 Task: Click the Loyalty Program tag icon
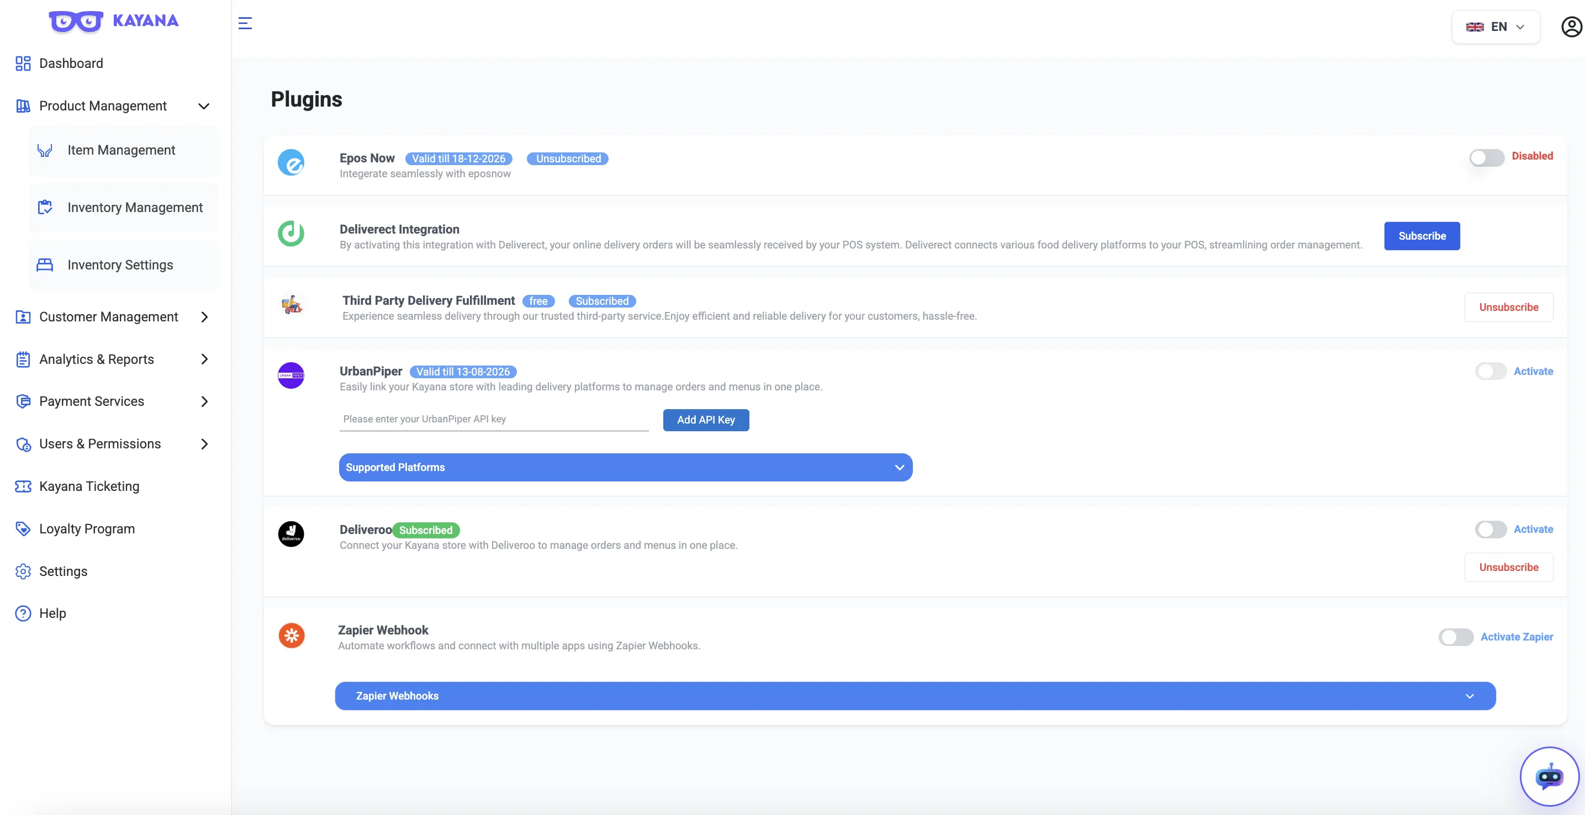pyautogui.click(x=23, y=529)
